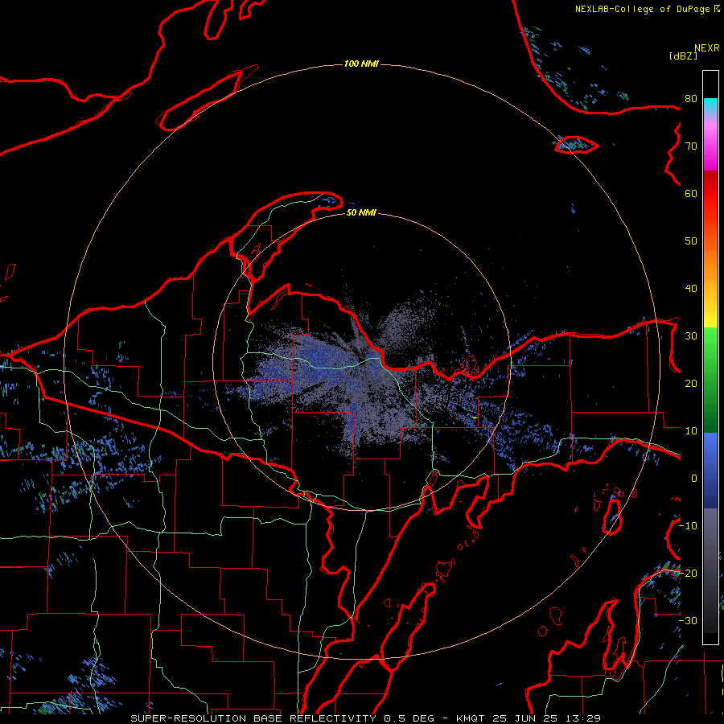Click the 0 value on the dBZ scale
Image resolution: width=724 pixels, height=724 pixels.
(x=694, y=479)
